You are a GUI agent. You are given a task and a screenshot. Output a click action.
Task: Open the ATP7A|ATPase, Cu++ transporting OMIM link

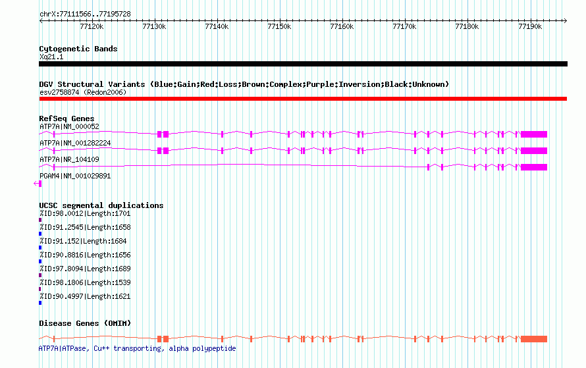[137, 348]
